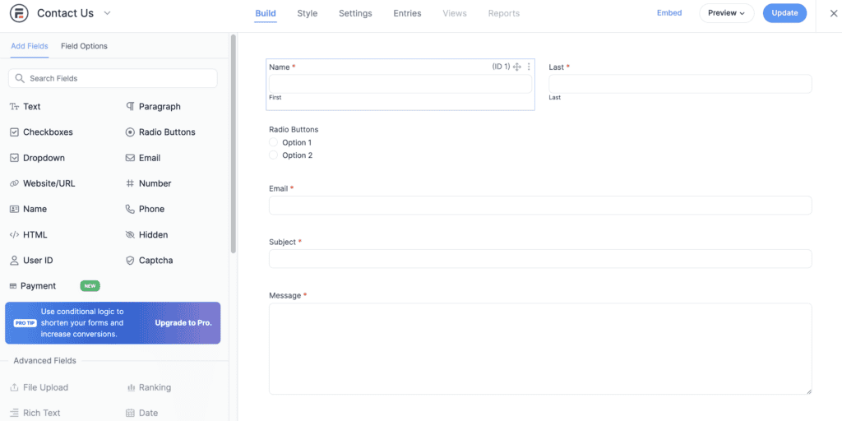Open the Entries tab
The width and height of the screenshot is (842, 421).
coord(408,13)
